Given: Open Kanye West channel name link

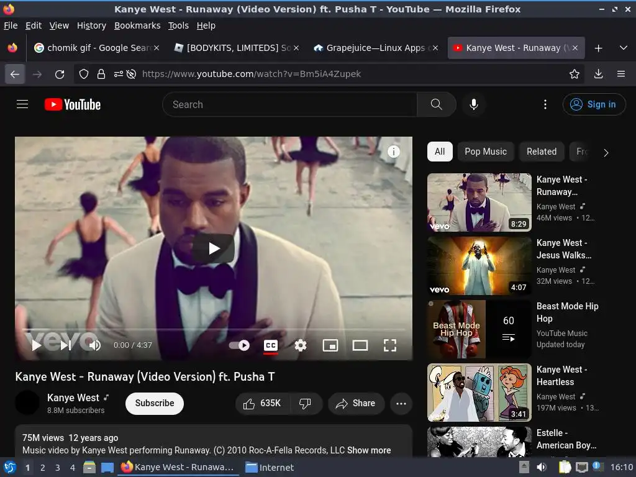Looking at the screenshot, I should pyautogui.click(x=73, y=397).
